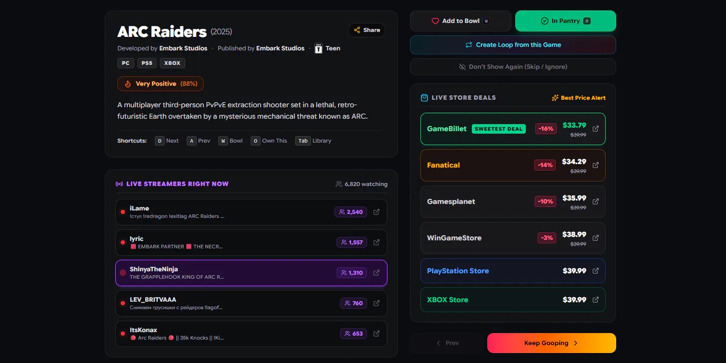Image resolution: width=726 pixels, height=363 pixels.
Task: Click the flame icon in Very Positive badge
Action: click(128, 84)
